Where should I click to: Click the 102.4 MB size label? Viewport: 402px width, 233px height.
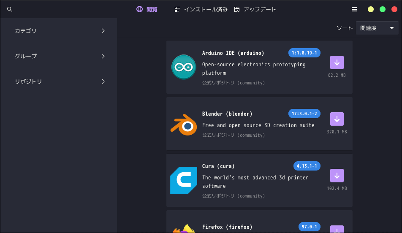[337, 188]
